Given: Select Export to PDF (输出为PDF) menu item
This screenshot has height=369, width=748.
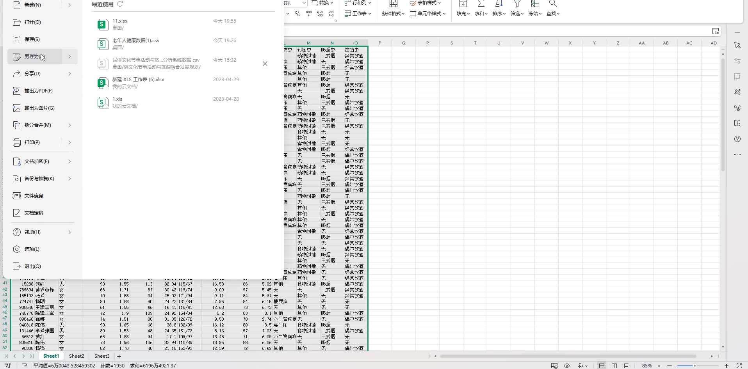Looking at the screenshot, I should (38, 91).
